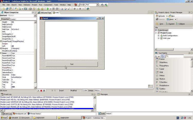
Task: Switch to the Welcome Page tab
Action: coord(45,13)
